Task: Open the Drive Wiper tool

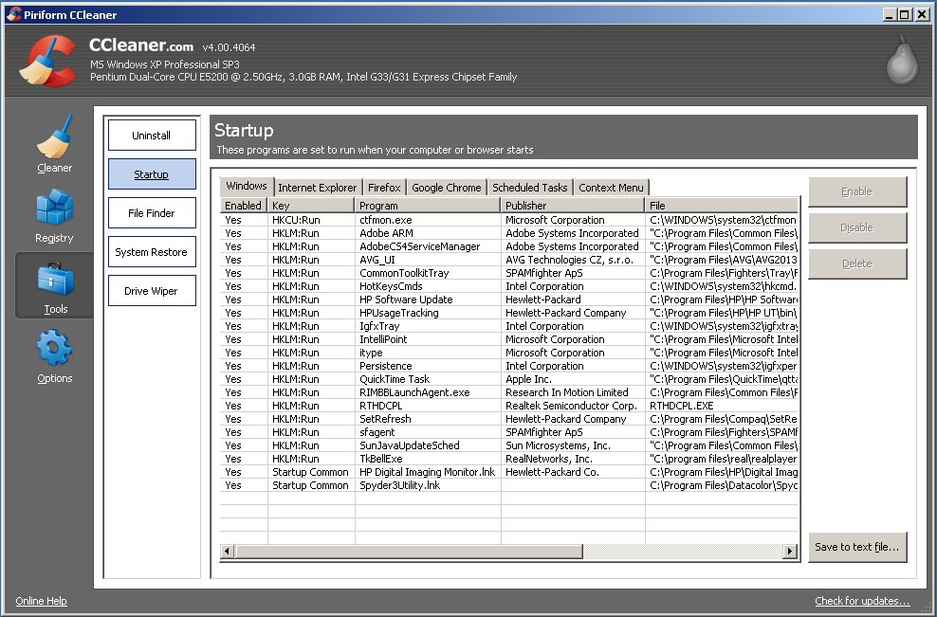Action: [152, 290]
